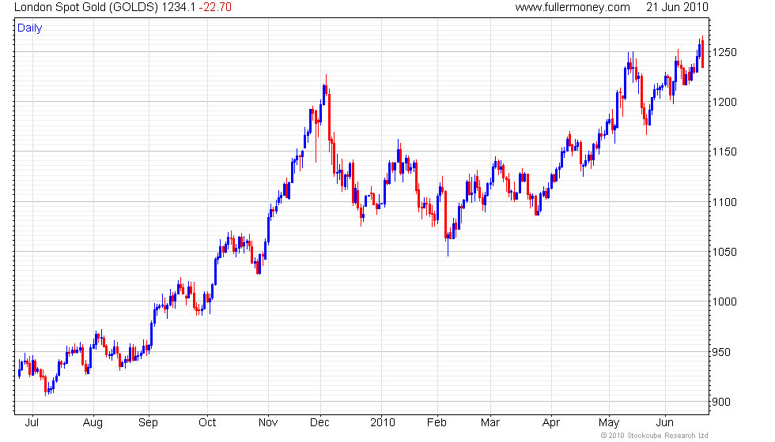Click the red change value -22.70

click(x=215, y=7)
